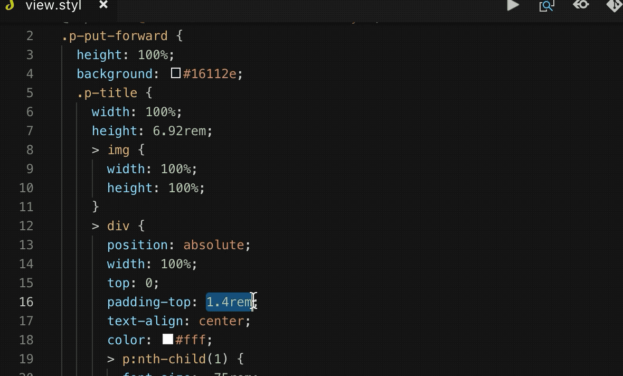This screenshot has height=376, width=623.
Task: Click the highlighted 1.4rem value
Action: [x=229, y=302]
